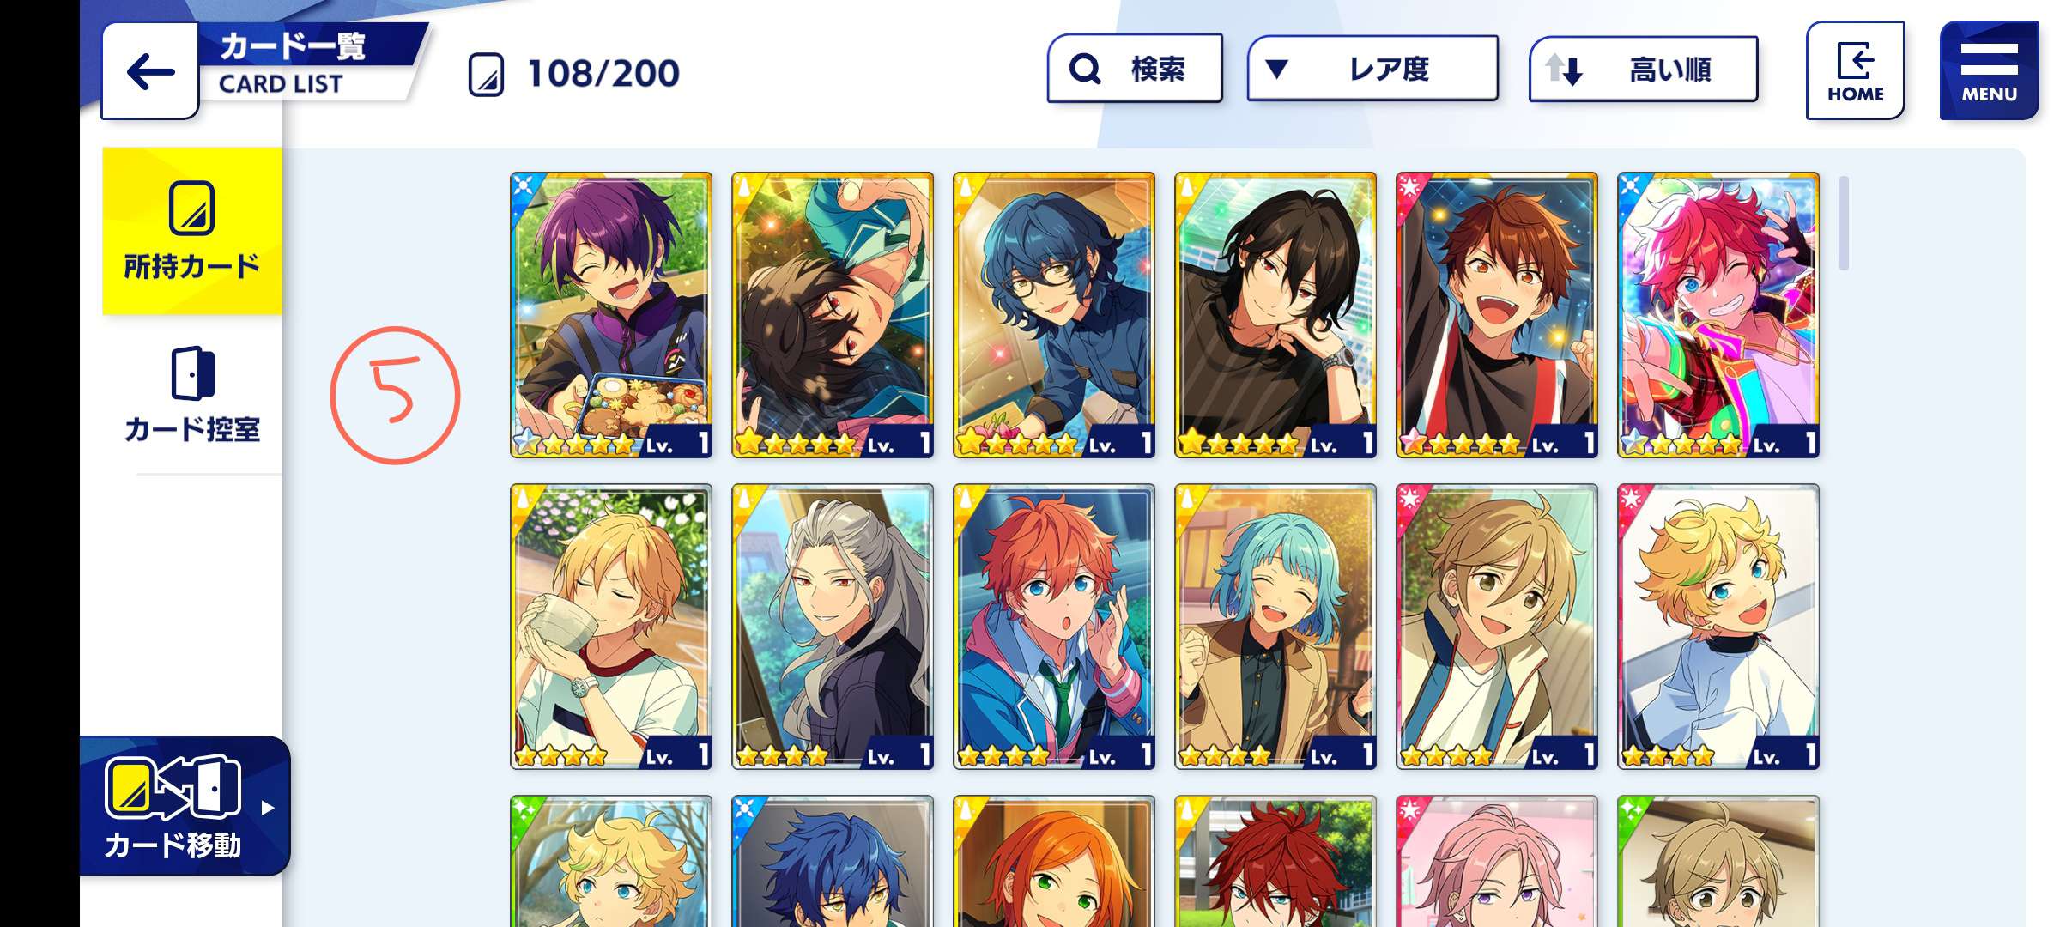Image resolution: width=2060 pixels, height=927 pixels.
Task: Expand the レア度 sort dropdown
Action: [1372, 69]
